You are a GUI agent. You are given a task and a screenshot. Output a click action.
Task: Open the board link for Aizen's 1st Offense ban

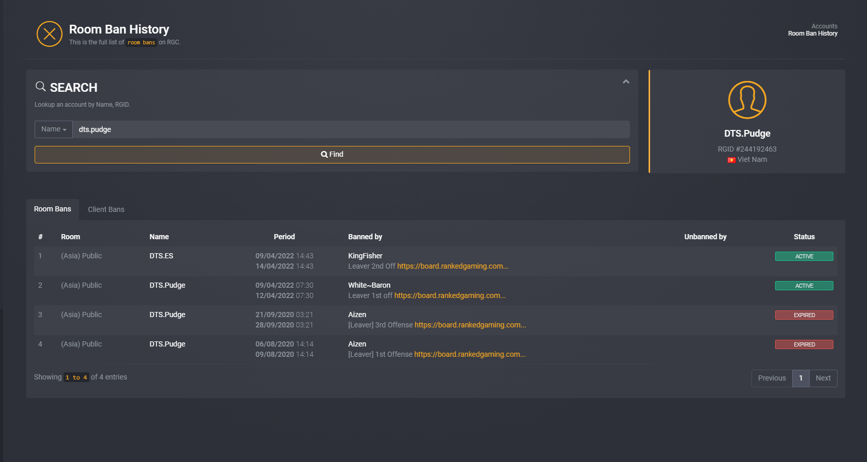tap(470, 354)
